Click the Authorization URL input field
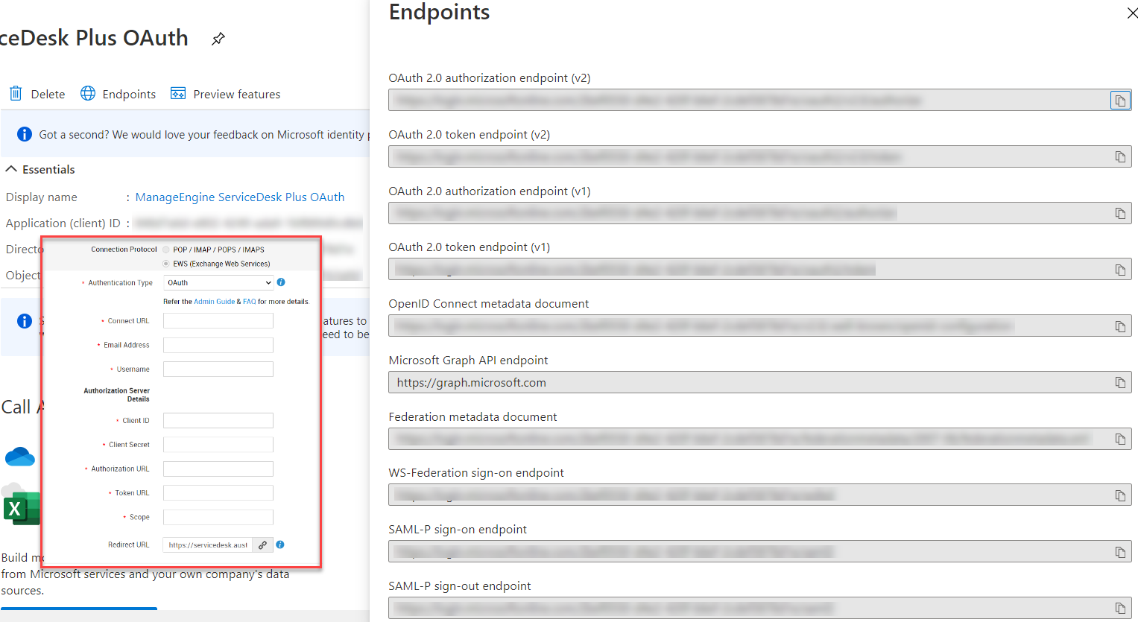The image size is (1138, 622). (218, 469)
